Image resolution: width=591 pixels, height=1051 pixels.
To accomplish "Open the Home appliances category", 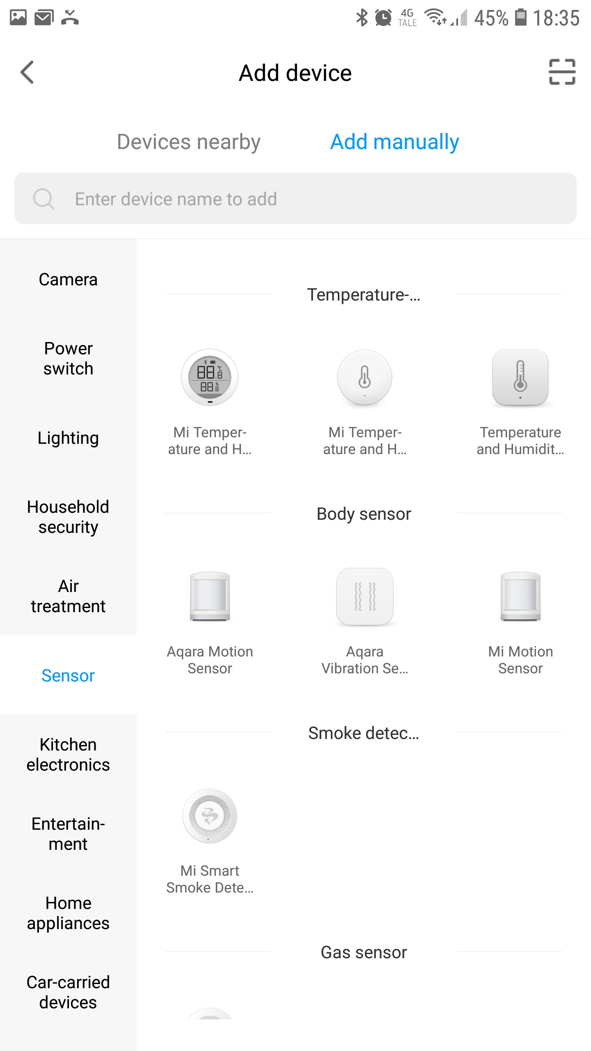I will pos(68,913).
